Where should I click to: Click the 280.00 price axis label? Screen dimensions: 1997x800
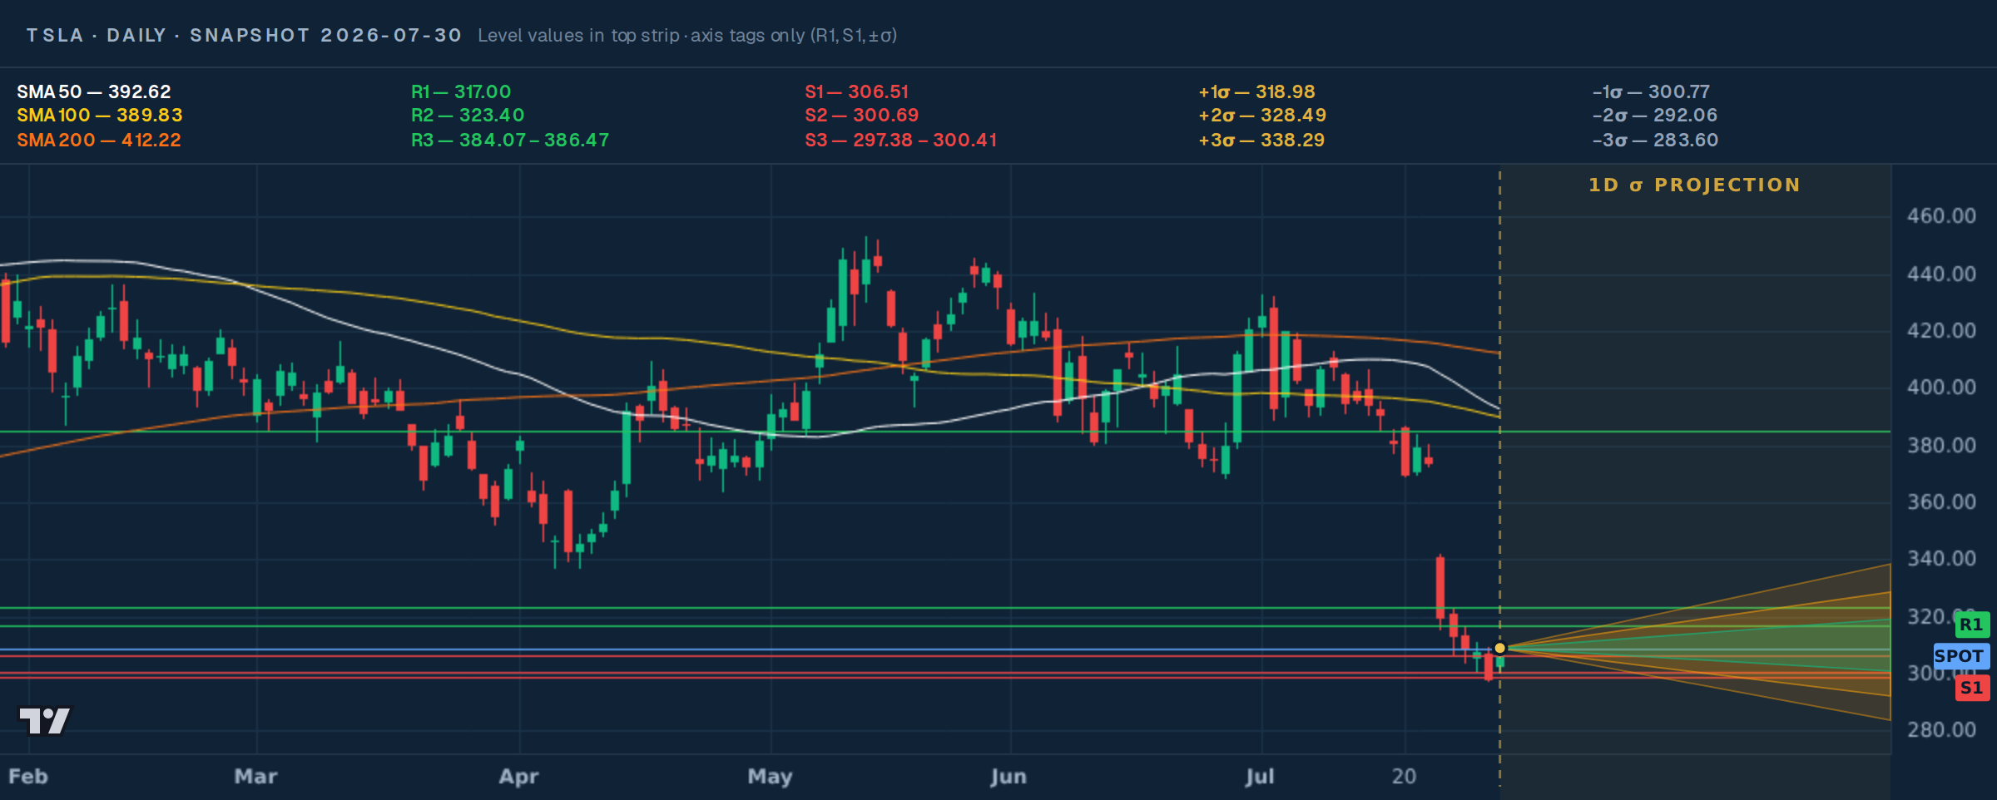click(1941, 730)
